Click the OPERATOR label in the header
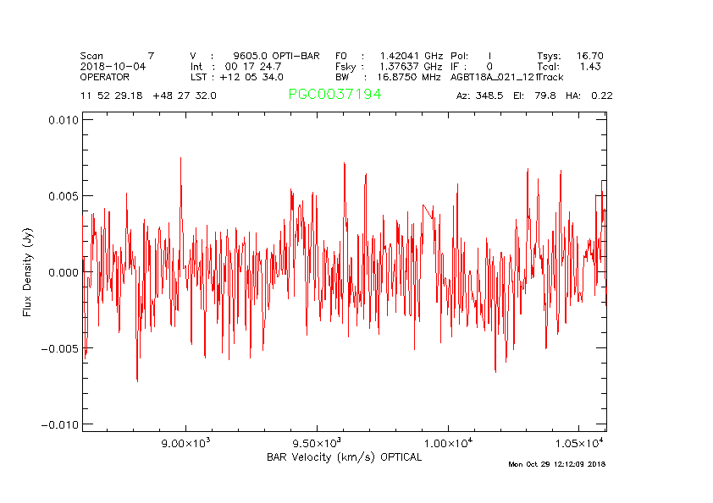 105,77
